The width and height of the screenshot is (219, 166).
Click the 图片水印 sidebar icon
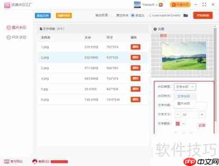pos(9,28)
